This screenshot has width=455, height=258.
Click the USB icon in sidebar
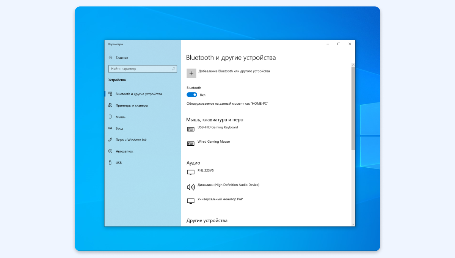pyautogui.click(x=110, y=163)
